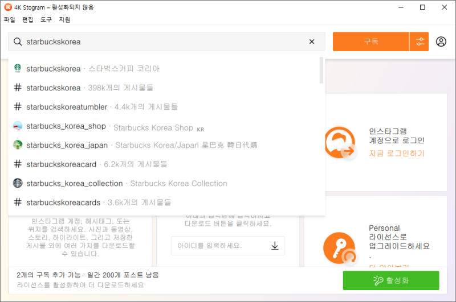Open the user account profile icon
This screenshot has height=302, width=456.
click(441, 42)
